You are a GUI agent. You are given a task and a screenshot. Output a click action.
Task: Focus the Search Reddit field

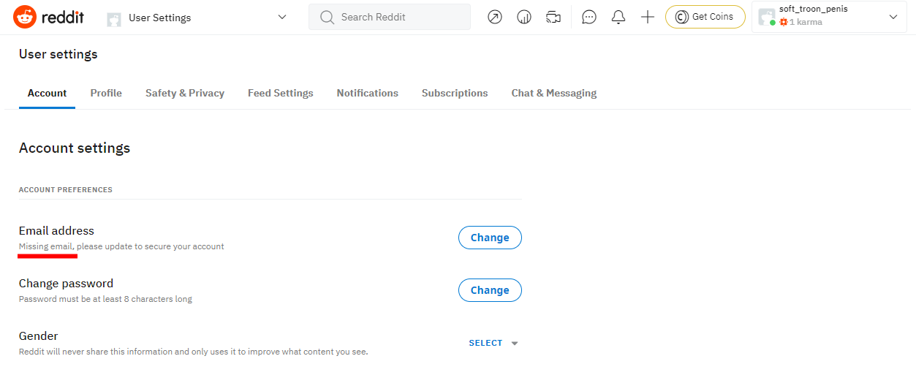point(390,17)
